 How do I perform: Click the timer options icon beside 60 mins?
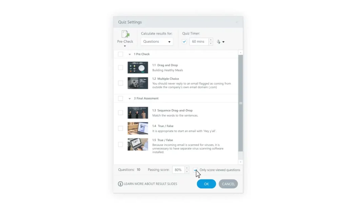219,42
